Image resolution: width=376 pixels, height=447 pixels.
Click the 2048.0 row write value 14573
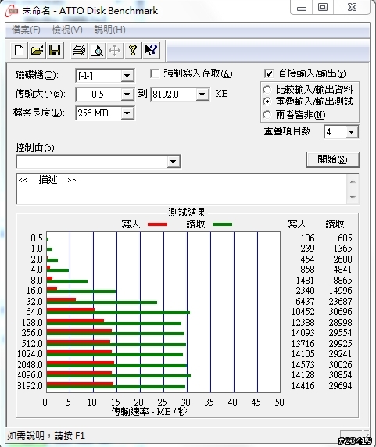point(303,365)
